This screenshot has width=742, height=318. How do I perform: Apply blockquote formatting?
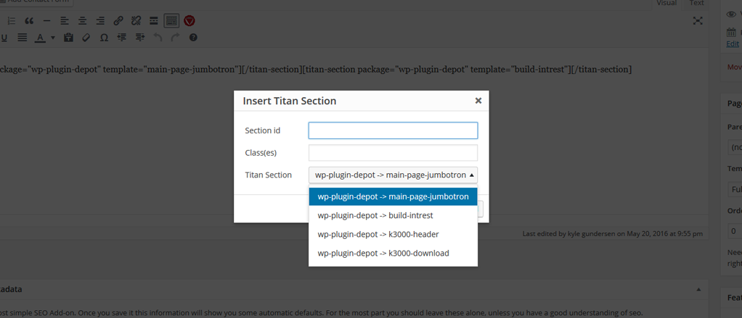29,21
